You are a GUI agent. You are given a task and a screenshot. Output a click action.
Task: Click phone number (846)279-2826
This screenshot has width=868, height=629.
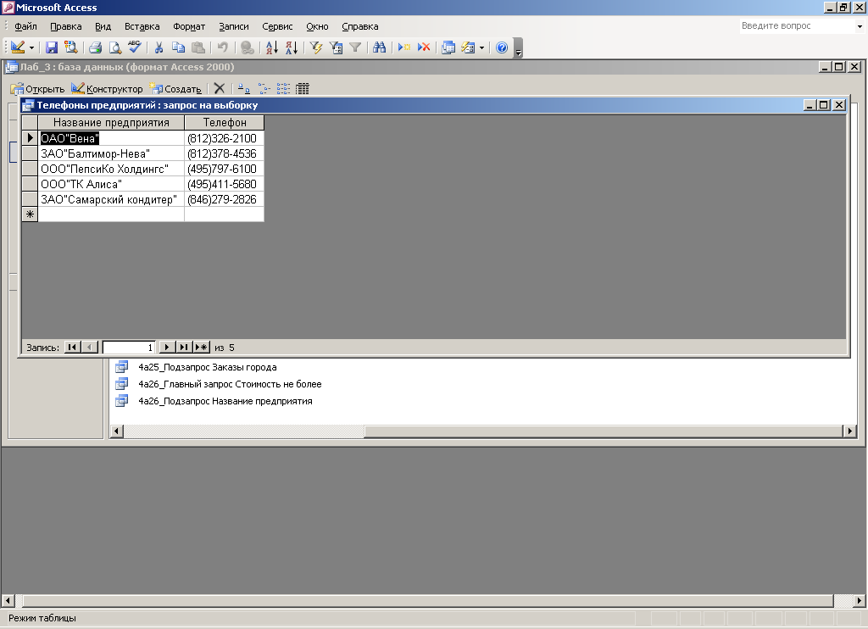click(x=222, y=199)
